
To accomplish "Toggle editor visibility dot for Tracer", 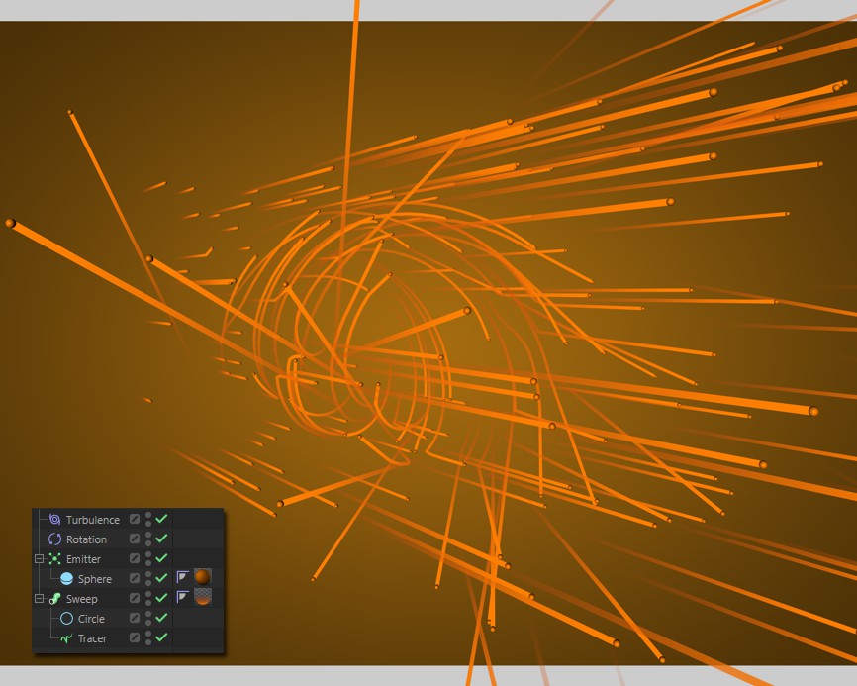I will click(x=148, y=635).
